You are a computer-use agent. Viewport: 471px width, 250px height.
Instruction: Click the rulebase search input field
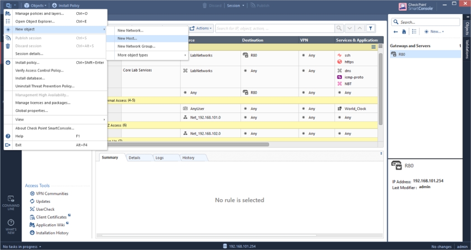click(x=274, y=28)
